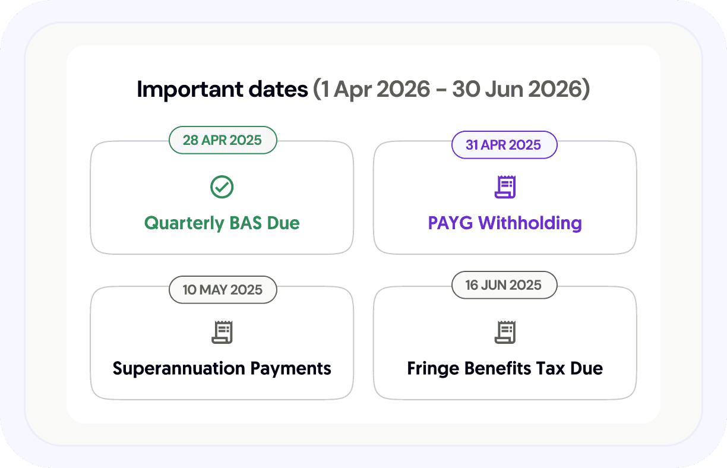Open the Quarterly BAS Due label
The width and height of the screenshot is (727, 468).
[x=222, y=223]
